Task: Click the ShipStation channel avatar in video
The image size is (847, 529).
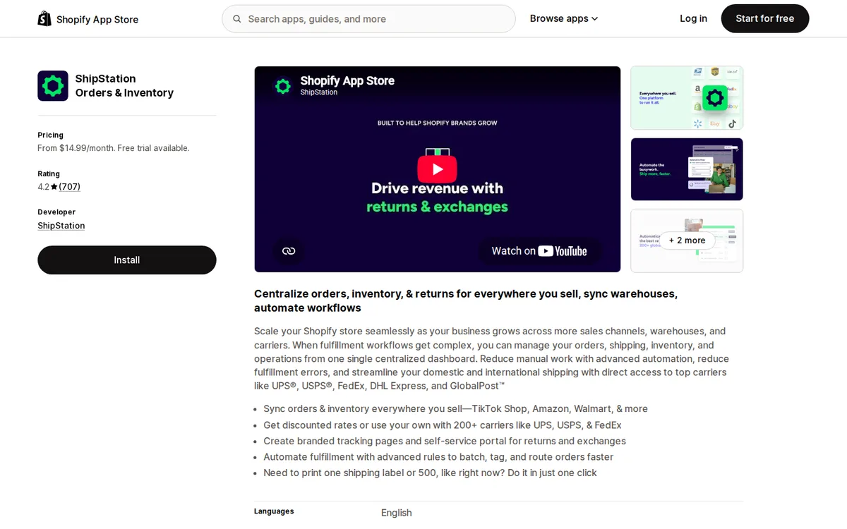Action: (283, 86)
